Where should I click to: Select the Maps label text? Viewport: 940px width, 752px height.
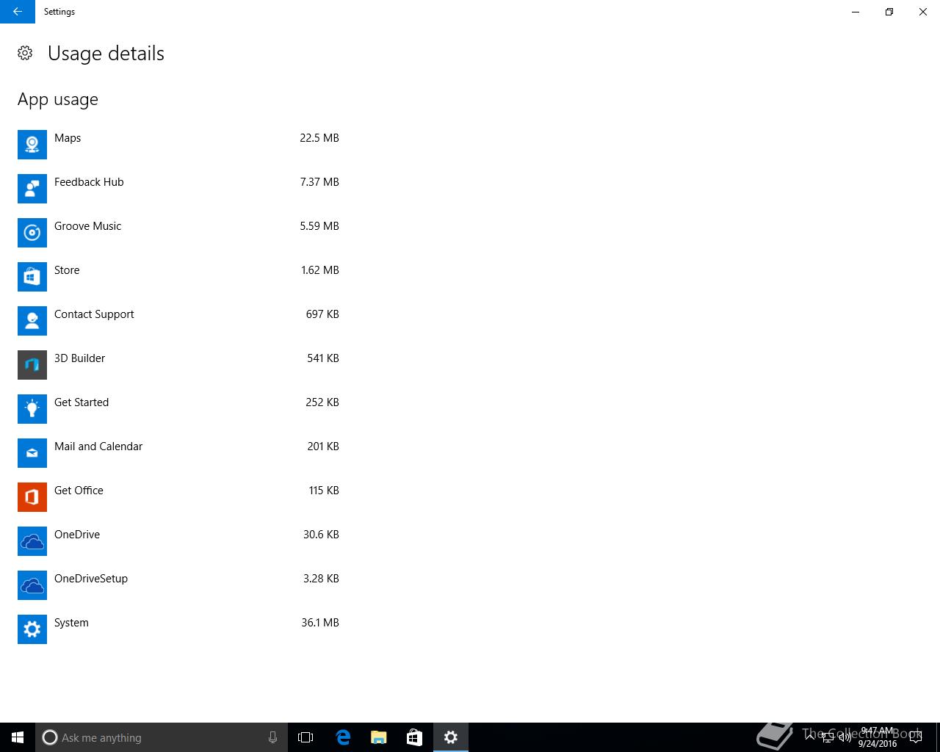point(68,138)
